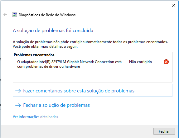Click the heading A solução de problemas foi concluída
The image size is (179, 138).
click(53, 31)
